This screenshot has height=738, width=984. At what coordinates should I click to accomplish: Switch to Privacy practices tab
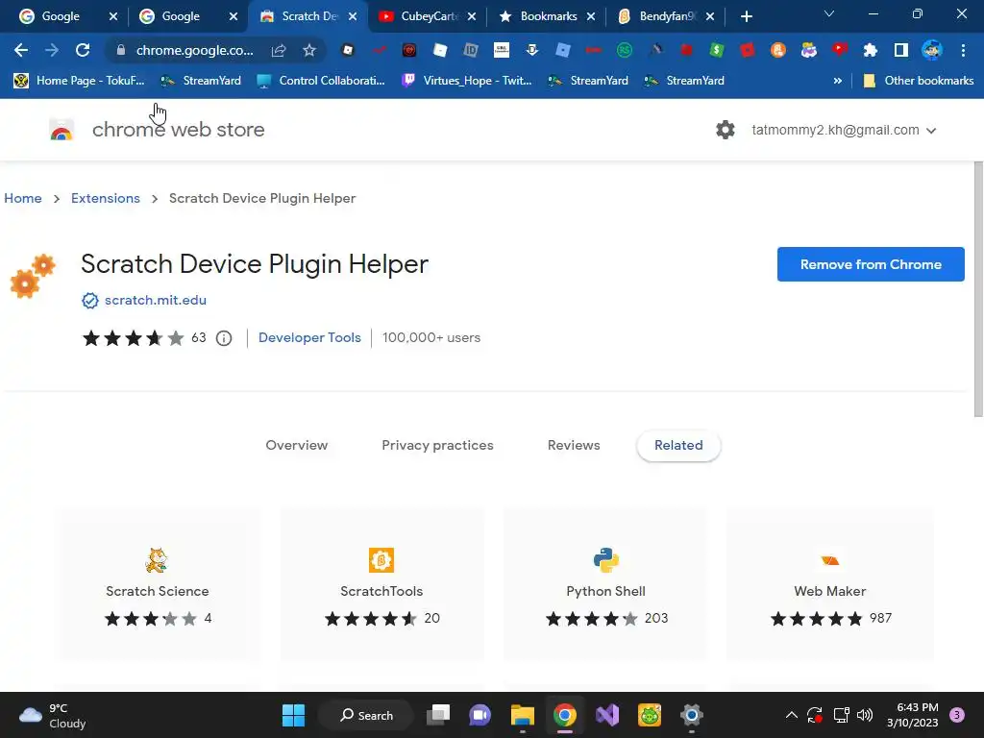tap(437, 445)
